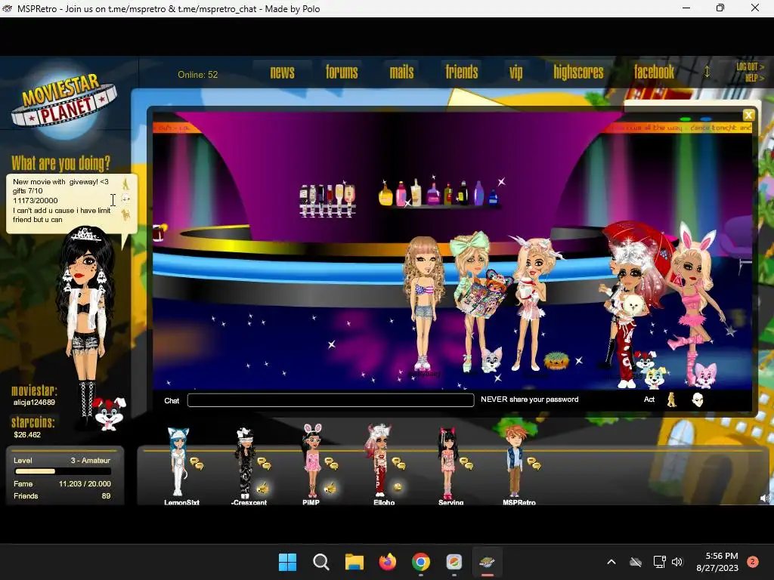Viewport: 774px width, 580px height.
Task: Open the Windows Start menu
Action: (x=287, y=562)
